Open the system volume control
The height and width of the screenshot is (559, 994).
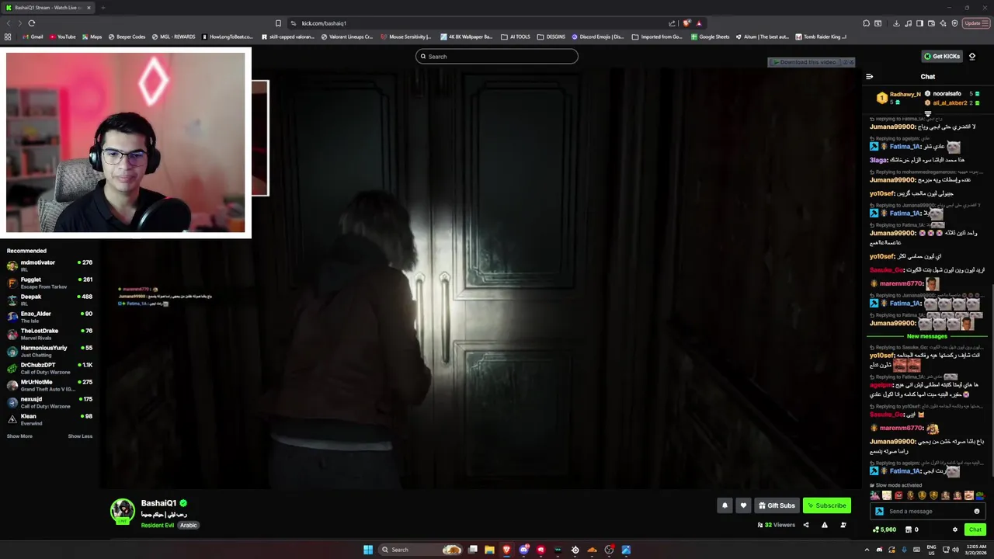pos(954,550)
